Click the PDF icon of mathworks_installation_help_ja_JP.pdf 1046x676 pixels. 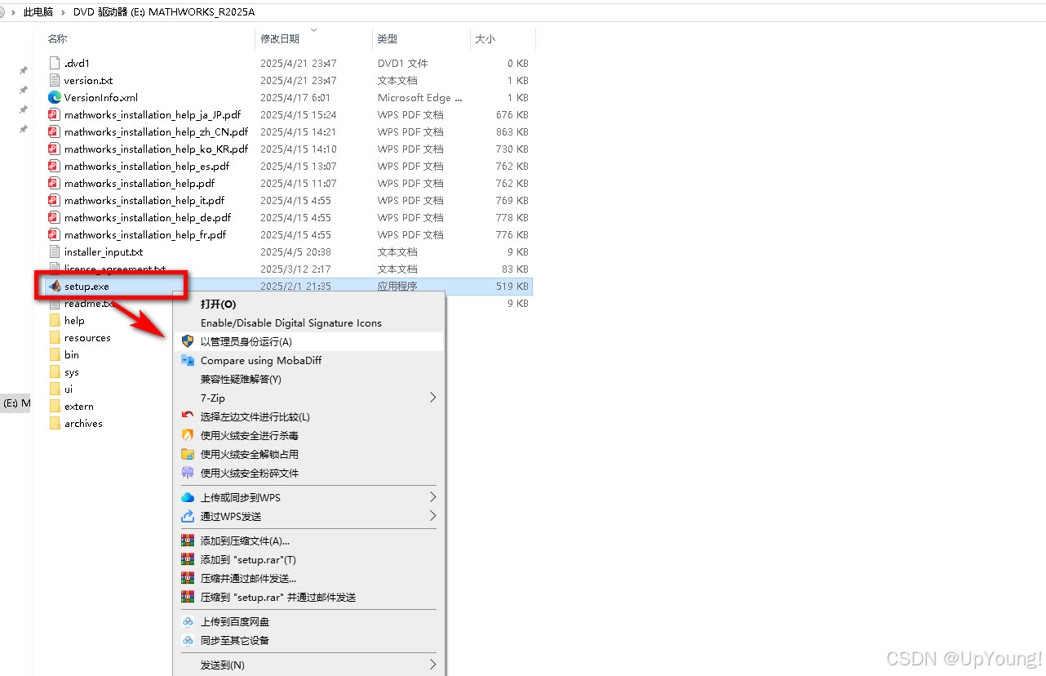[55, 114]
